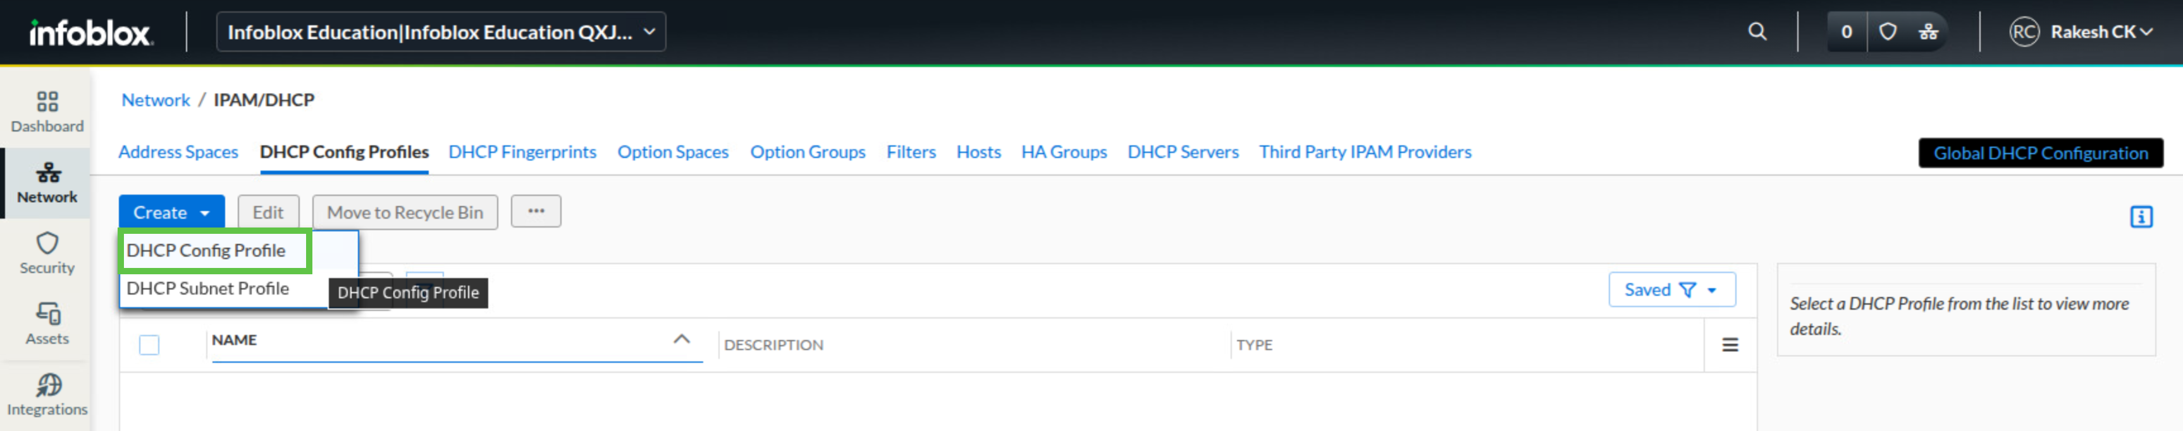This screenshot has height=431, width=2183.
Task: Switch to DHCP Servers tab
Action: click(x=1183, y=152)
